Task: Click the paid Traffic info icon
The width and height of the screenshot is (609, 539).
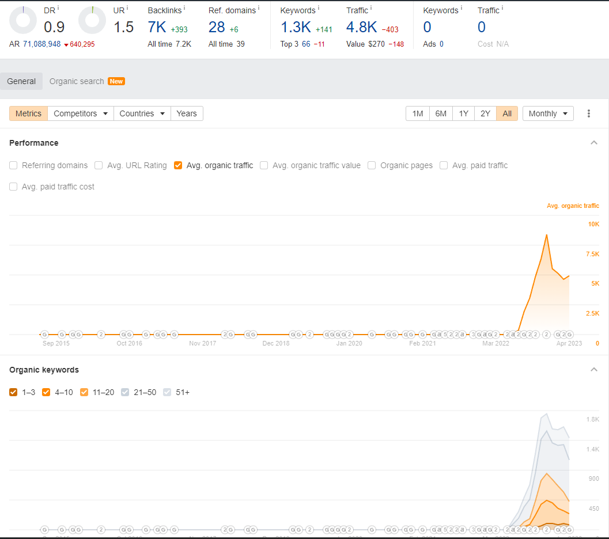Action: tap(502, 7)
